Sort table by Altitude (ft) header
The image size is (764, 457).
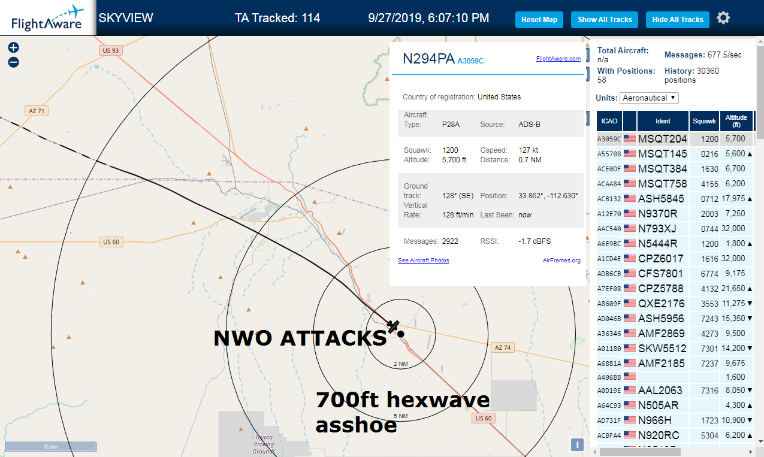coord(736,121)
